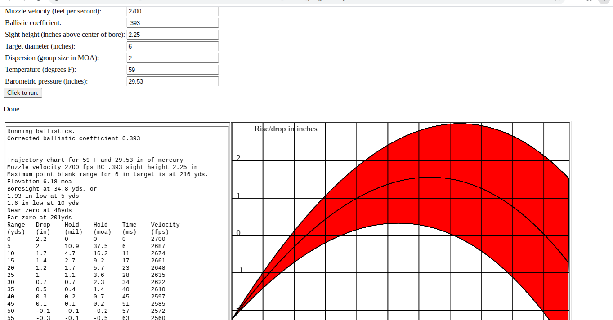
Task: Click 'Muzzle velocity 2700 fps BC .393' output line
Action: 103,167
